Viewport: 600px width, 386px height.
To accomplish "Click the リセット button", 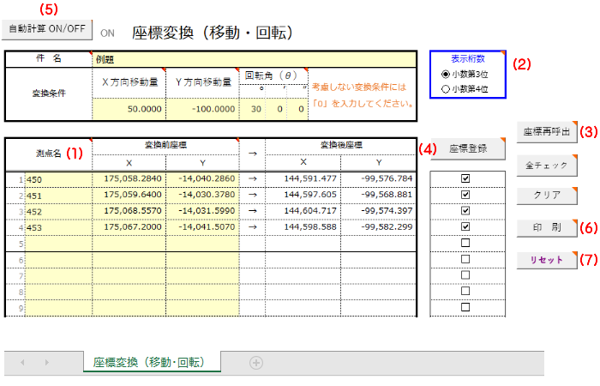I will click(547, 260).
